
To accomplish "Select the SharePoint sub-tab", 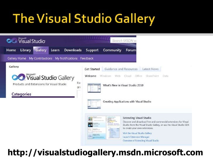I will [x=152, y=76].
